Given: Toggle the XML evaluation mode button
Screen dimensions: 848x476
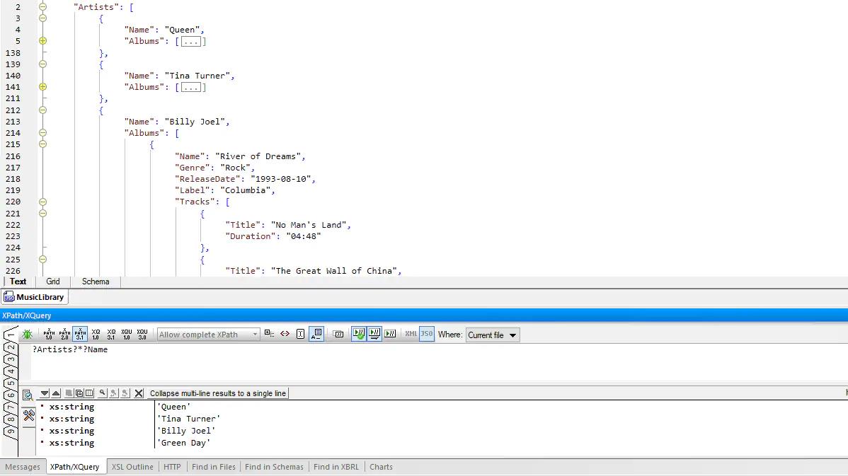Looking at the screenshot, I should click(411, 334).
